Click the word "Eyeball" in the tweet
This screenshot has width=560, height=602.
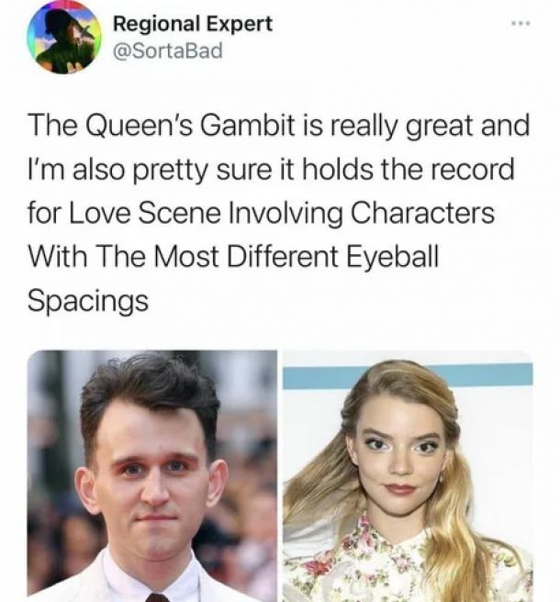(392, 257)
